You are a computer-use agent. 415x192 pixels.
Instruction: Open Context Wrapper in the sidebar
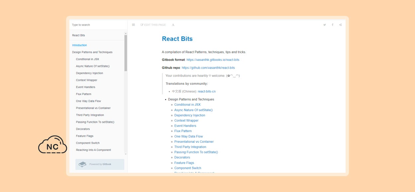coord(87,80)
